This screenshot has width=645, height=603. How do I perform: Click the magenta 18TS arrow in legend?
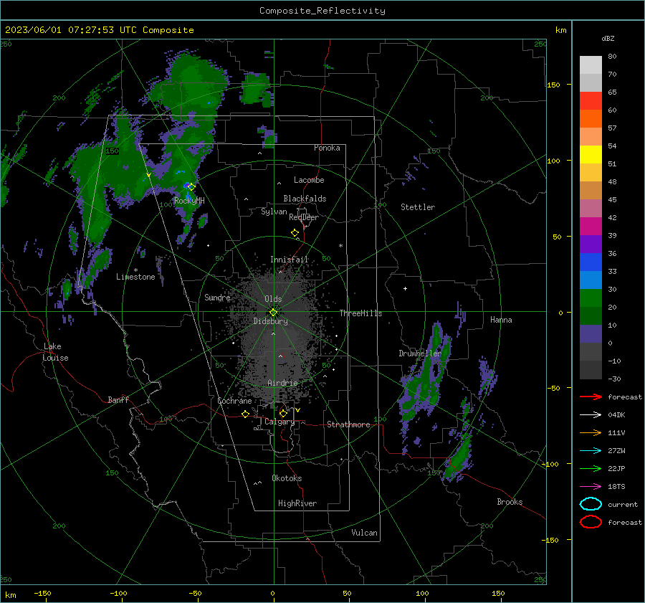[x=591, y=487]
